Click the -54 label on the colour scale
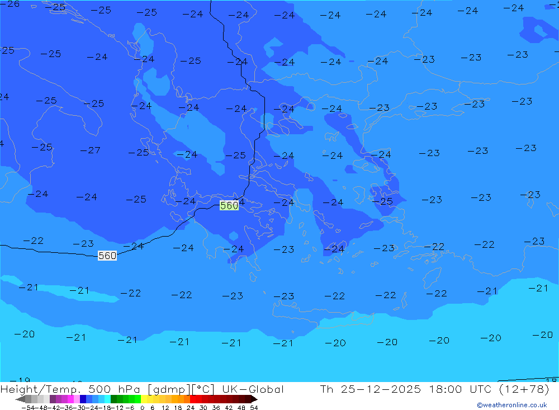Viewport: 559px width, 410px height. point(28,408)
